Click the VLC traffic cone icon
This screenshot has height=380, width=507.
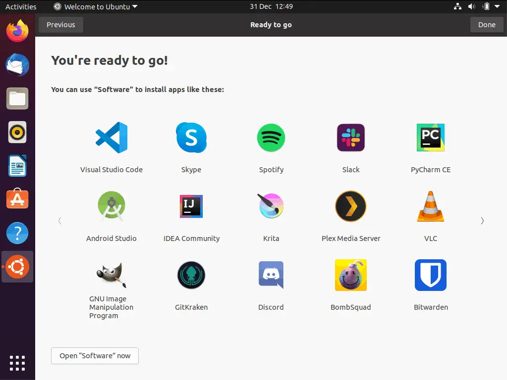pyautogui.click(x=431, y=206)
